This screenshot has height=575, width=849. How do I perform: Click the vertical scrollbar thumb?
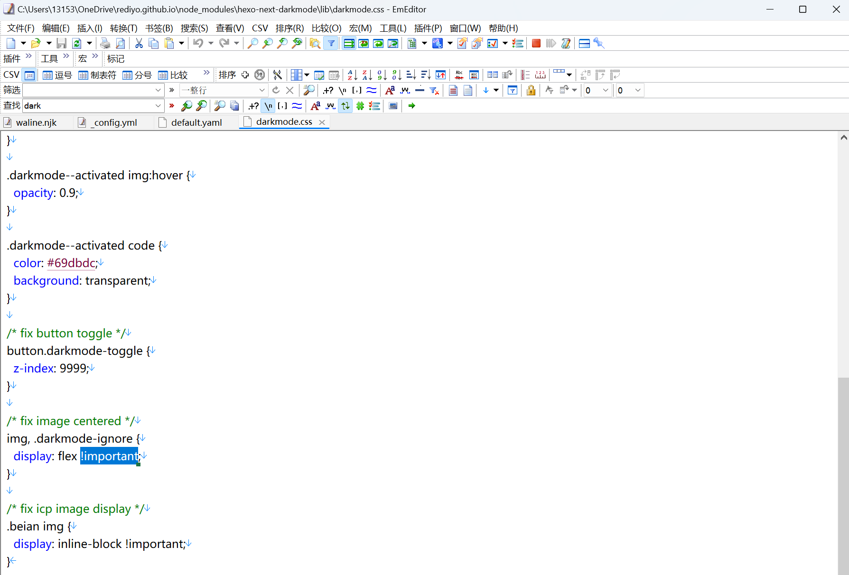point(843,476)
